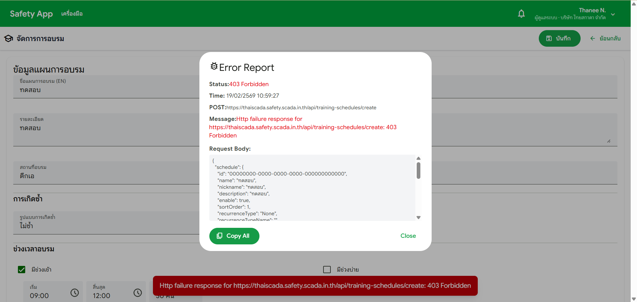
Task: Click the Copy All button
Action: 234,236
